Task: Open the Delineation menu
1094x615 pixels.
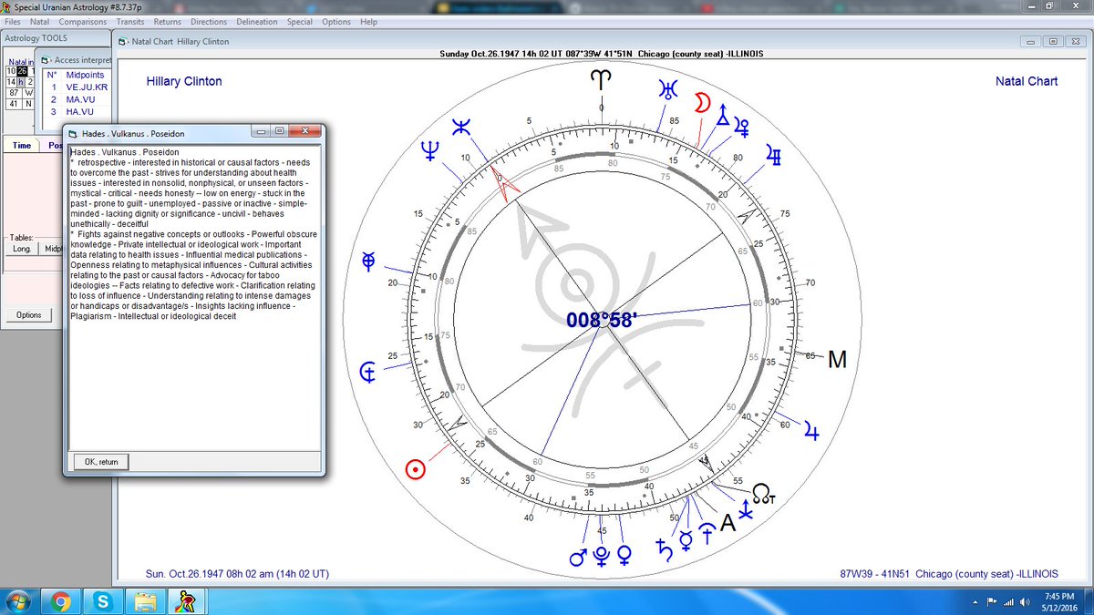Action: click(x=257, y=22)
